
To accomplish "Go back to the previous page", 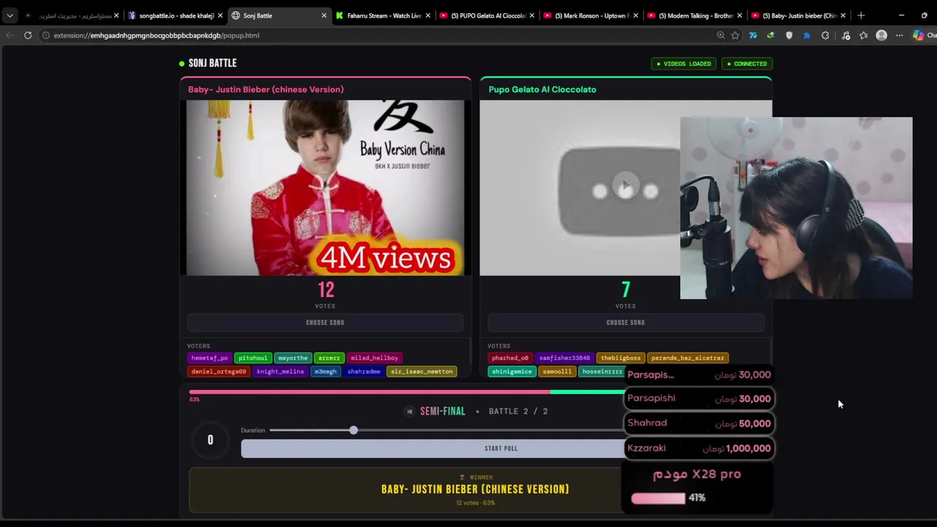I will 10,35.
